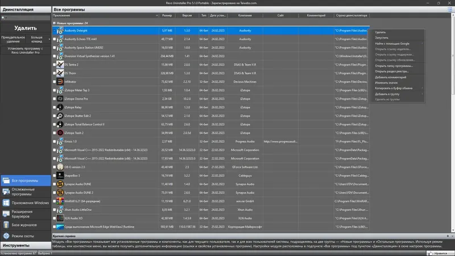
Task: Click the iZotope Ozone Pro icon
Action: coord(60,98)
